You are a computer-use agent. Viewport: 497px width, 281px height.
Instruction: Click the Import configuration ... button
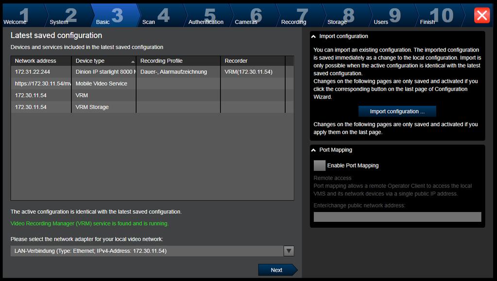coord(397,111)
